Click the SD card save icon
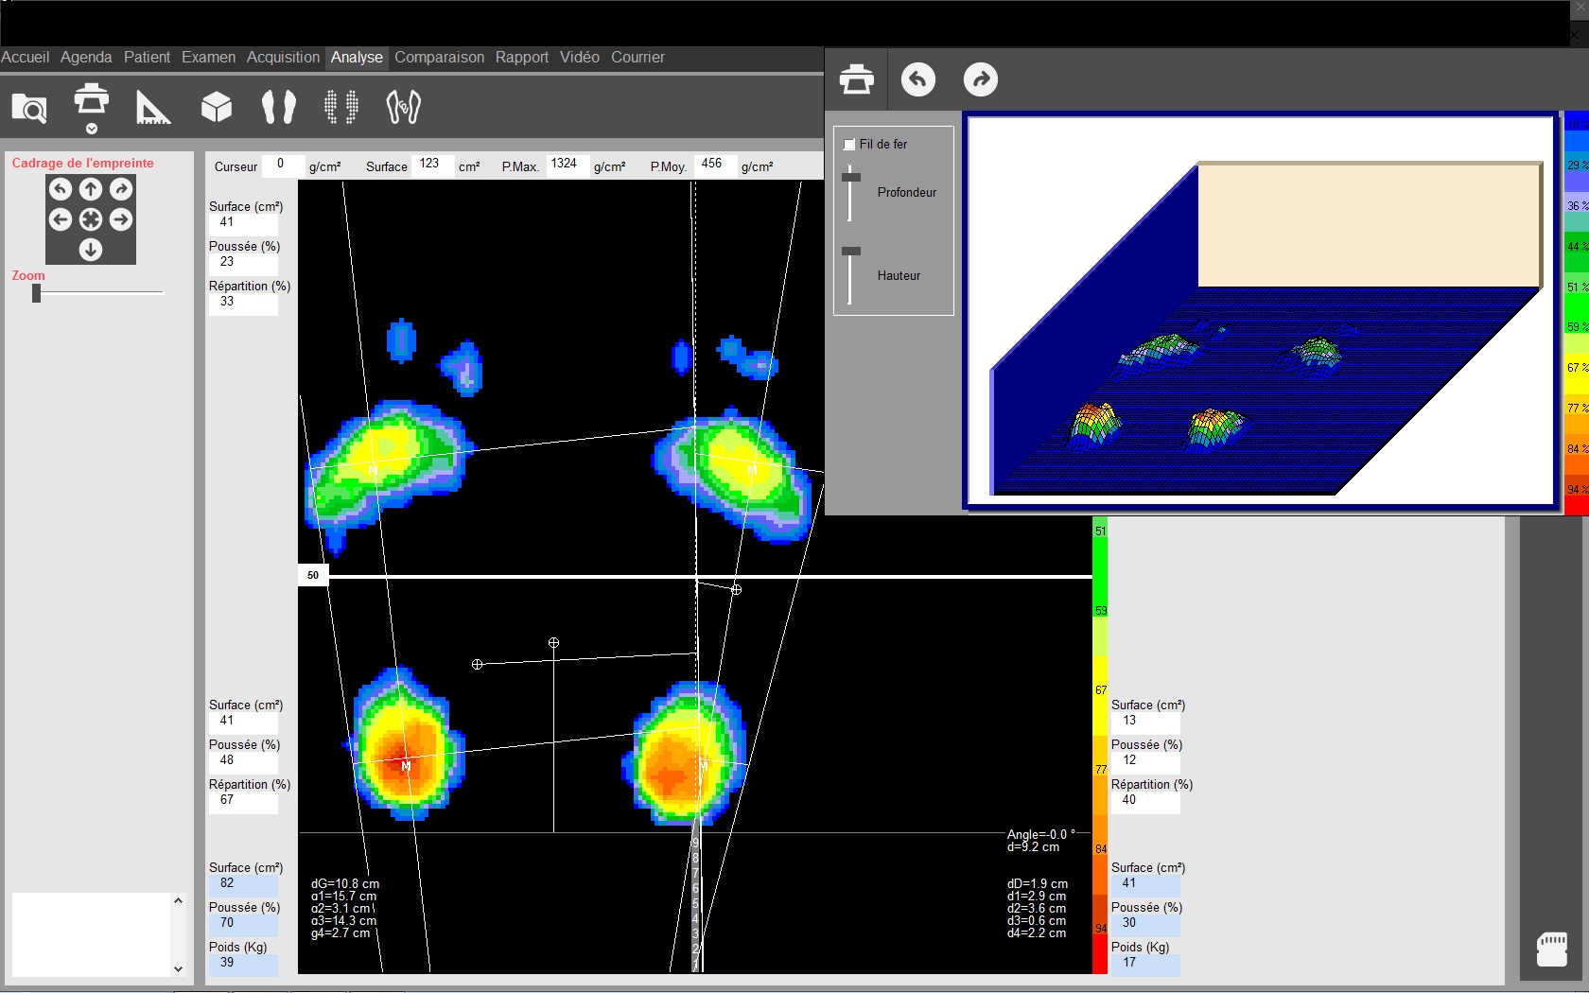The height and width of the screenshot is (993, 1589). click(1552, 949)
